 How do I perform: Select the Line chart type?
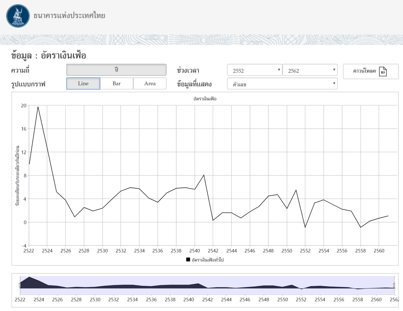pos(83,84)
